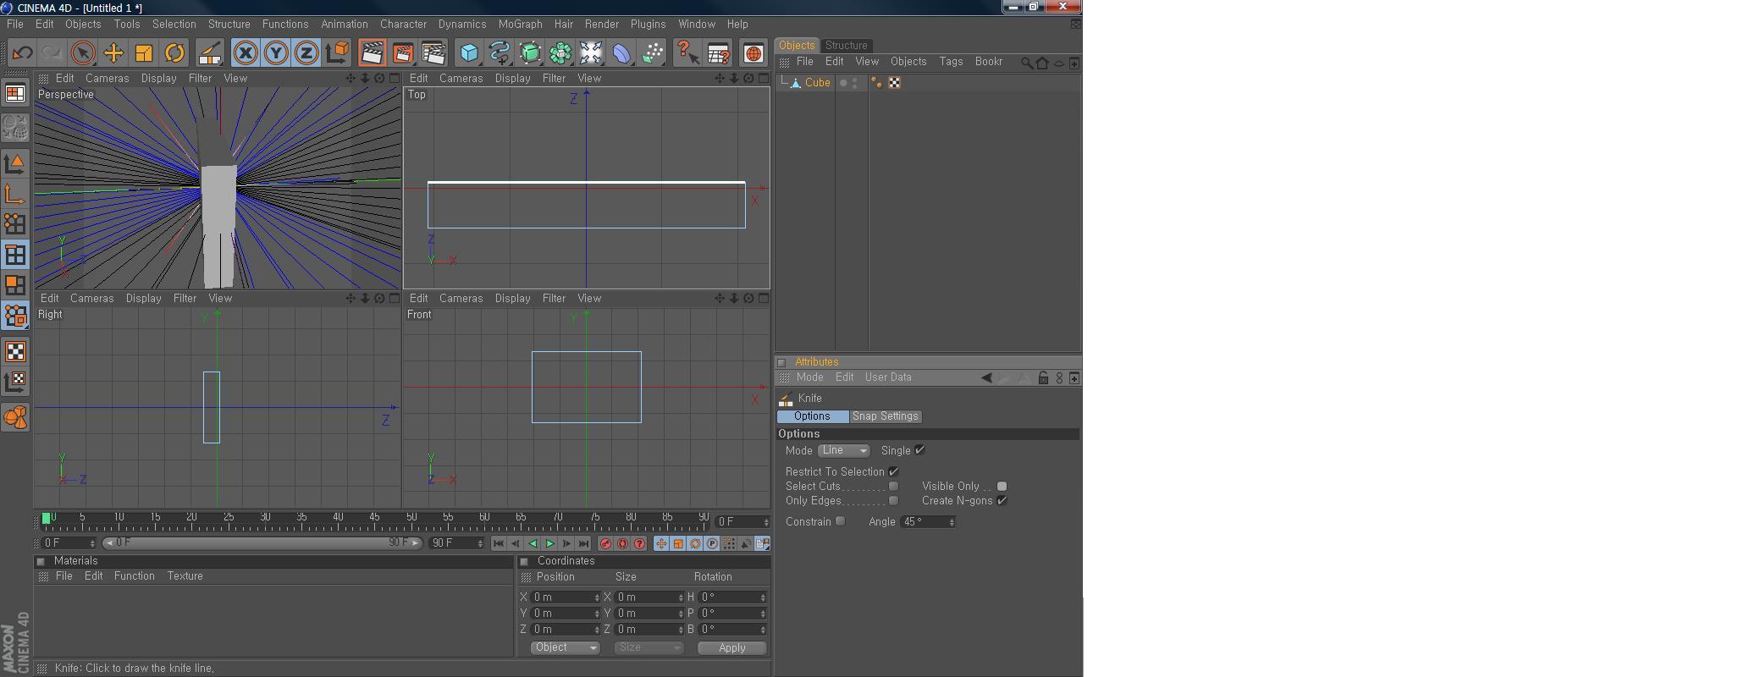Enable the Visible Only checkbox
This screenshot has height=677, width=1761.
[1002, 486]
